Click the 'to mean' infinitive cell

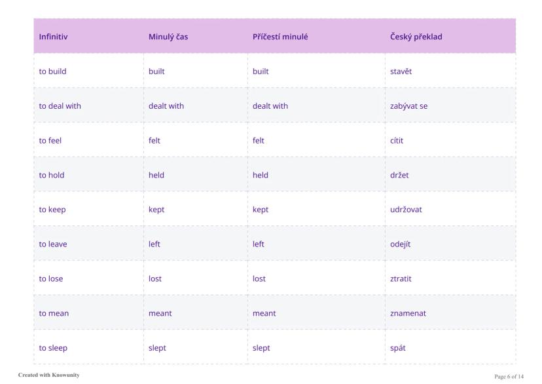pyautogui.click(x=54, y=313)
